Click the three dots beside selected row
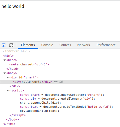Screen dimensions: 120x127 point(1,82)
